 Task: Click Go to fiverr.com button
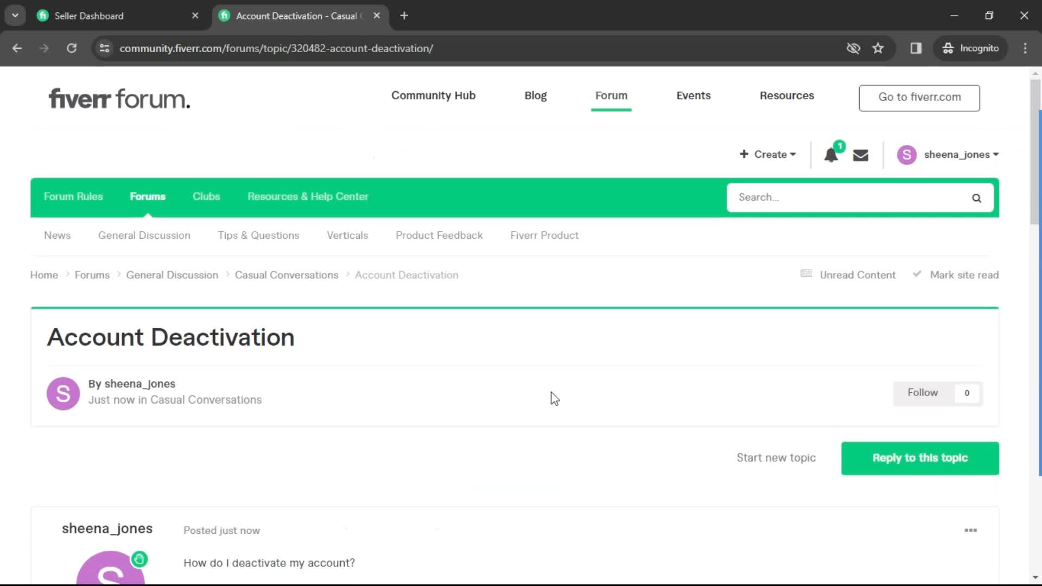(x=919, y=98)
